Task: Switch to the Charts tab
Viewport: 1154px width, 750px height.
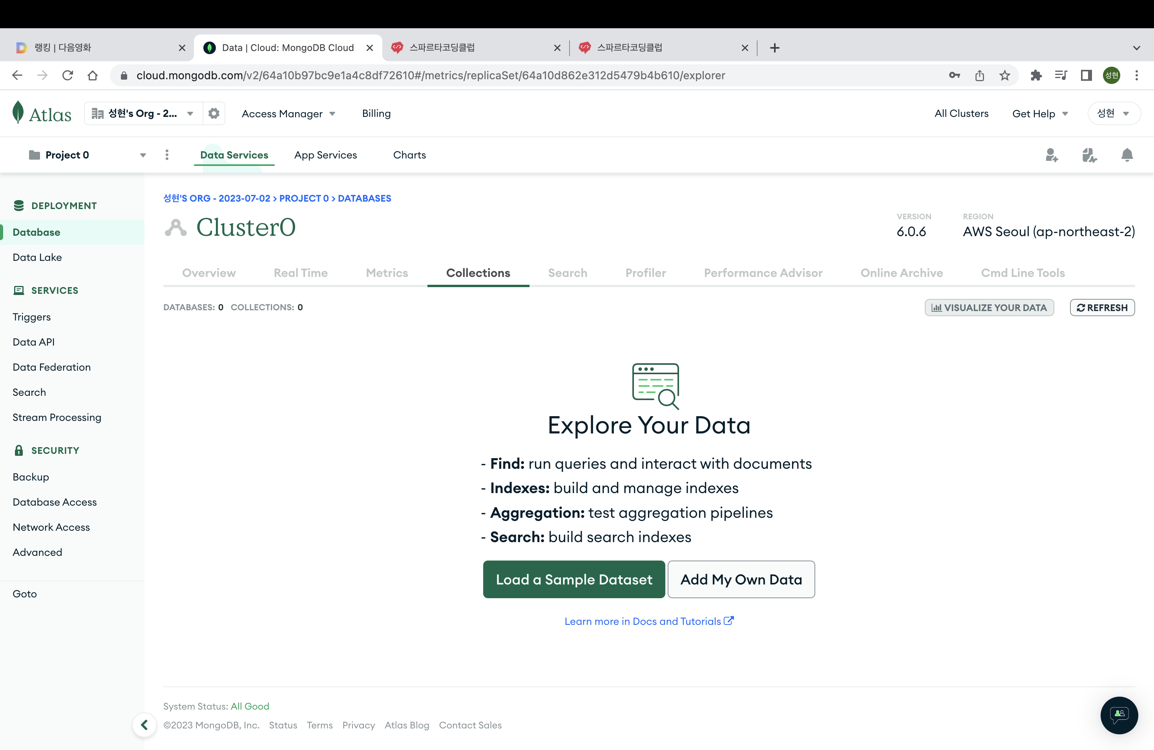Action: pos(409,155)
